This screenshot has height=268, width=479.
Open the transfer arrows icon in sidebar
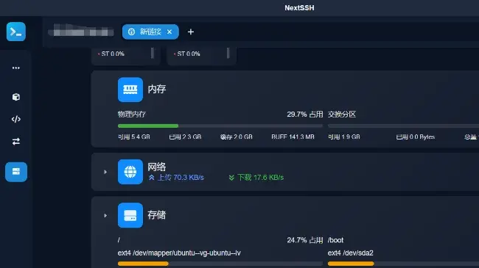[16, 141]
